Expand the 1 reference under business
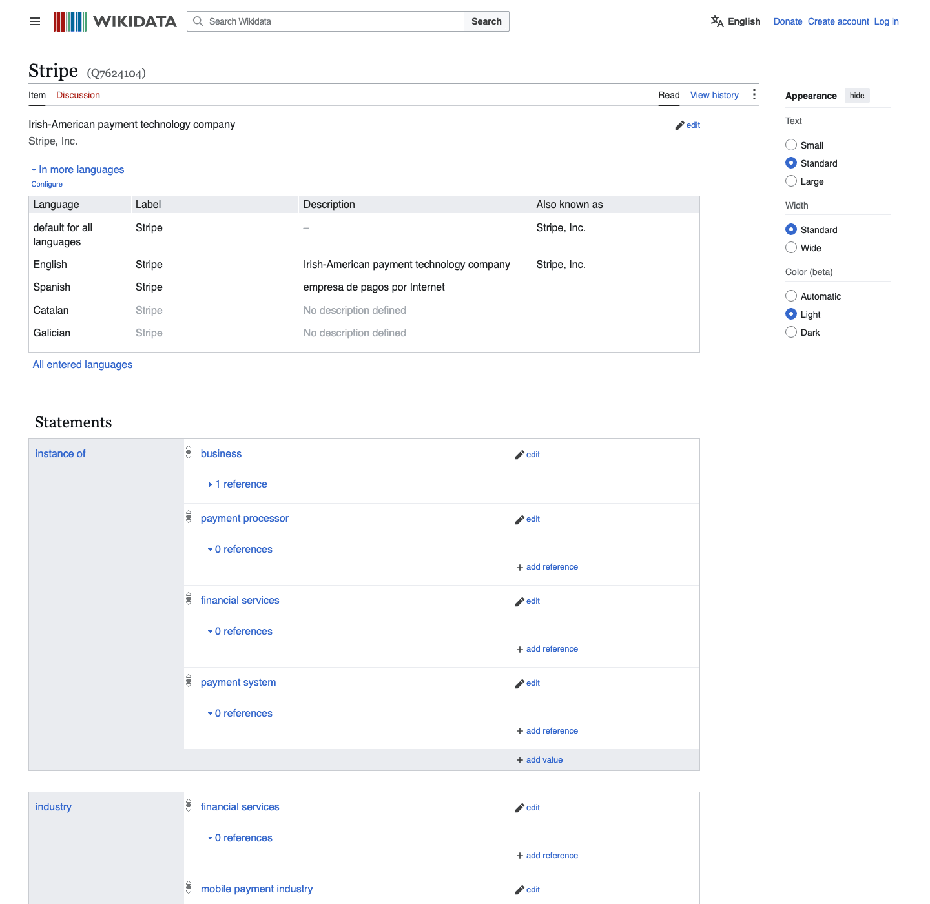Viewport: 930px width, 904px height. [x=238, y=484]
